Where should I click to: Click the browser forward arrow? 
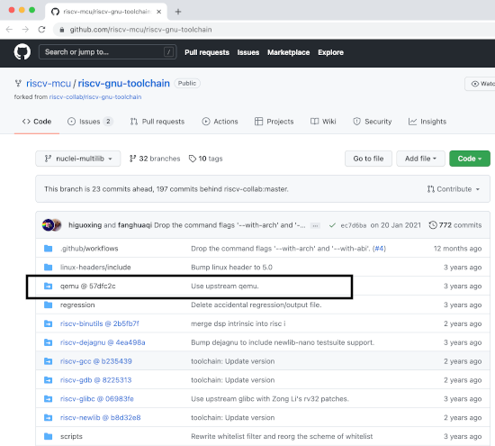tap(25, 30)
